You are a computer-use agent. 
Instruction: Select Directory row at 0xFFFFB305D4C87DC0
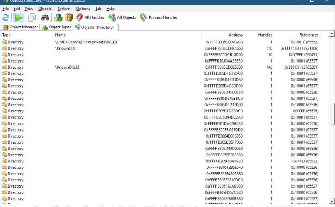tap(160, 73)
